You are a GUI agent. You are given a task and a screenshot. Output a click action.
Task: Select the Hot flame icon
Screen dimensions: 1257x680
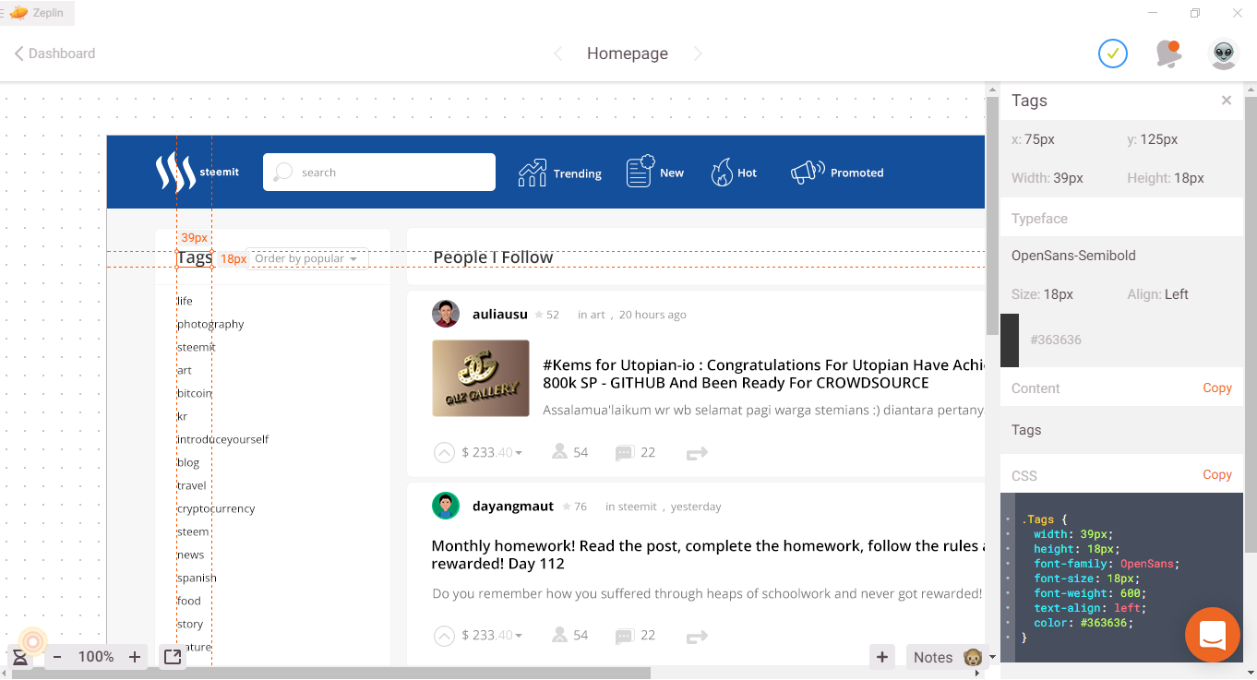point(721,173)
